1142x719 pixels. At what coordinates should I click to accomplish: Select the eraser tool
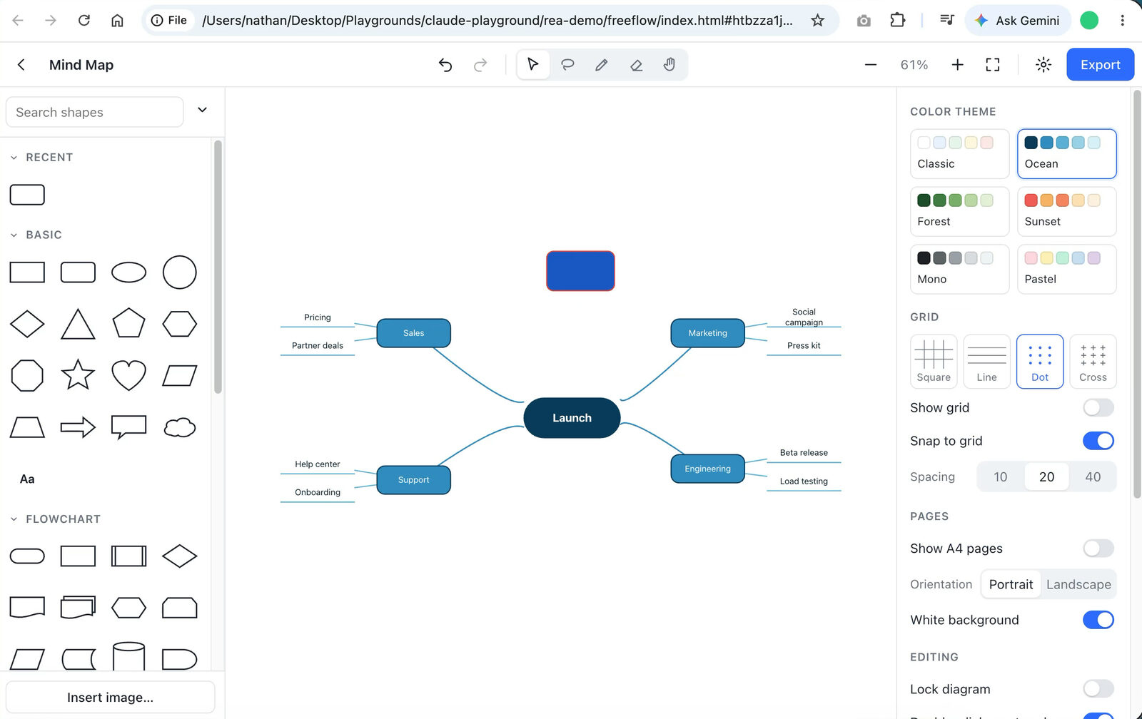(636, 65)
